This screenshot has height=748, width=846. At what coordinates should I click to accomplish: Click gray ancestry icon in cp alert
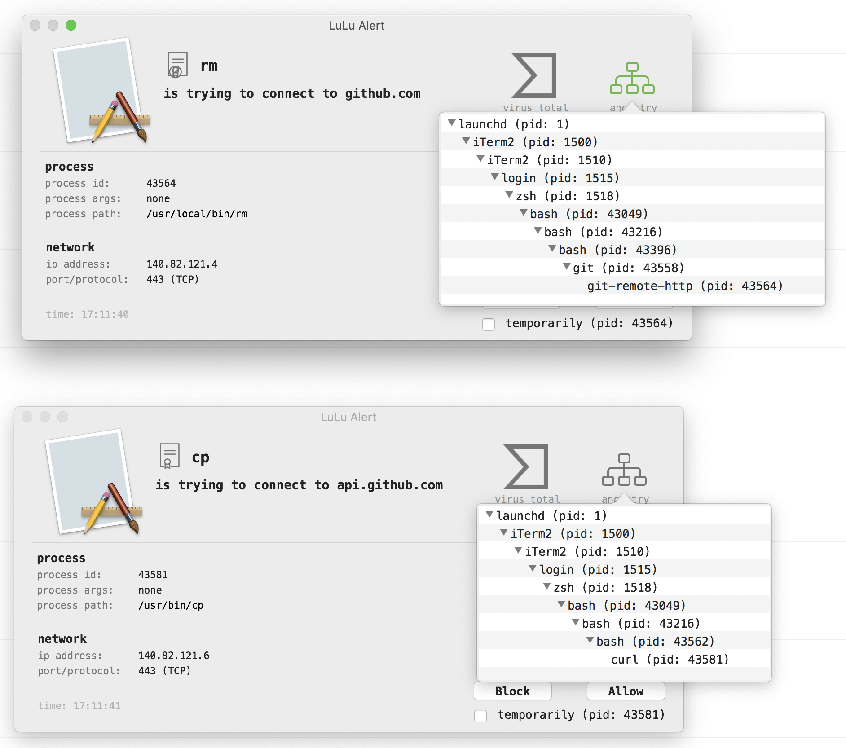pos(624,470)
